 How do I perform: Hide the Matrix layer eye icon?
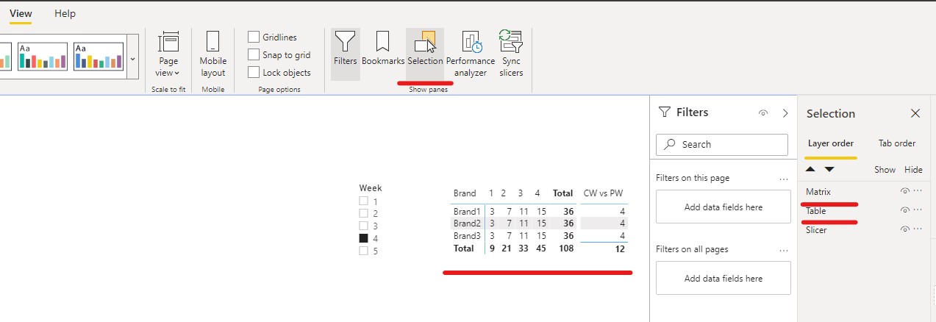pos(905,191)
